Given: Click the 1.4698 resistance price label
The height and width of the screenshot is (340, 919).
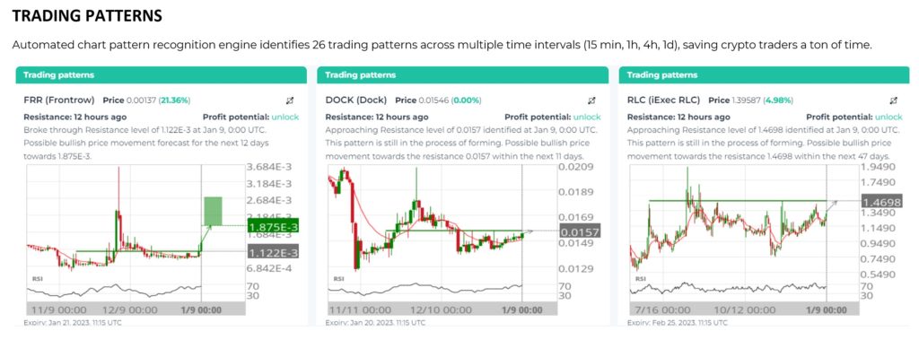Looking at the screenshot, I should 881,202.
